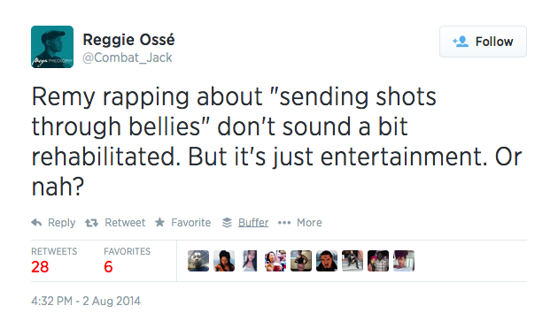Image resolution: width=558 pixels, height=321 pixels.
Task: Open Reggie Ossé's profile avatar
Action: (x=52, y=47)
